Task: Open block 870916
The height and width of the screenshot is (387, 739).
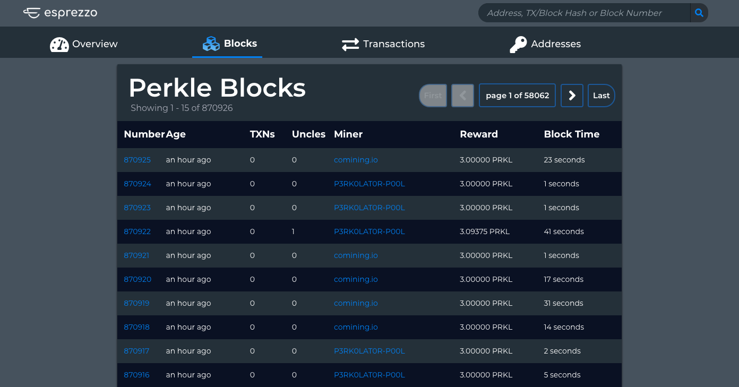Action: point(136,375)
